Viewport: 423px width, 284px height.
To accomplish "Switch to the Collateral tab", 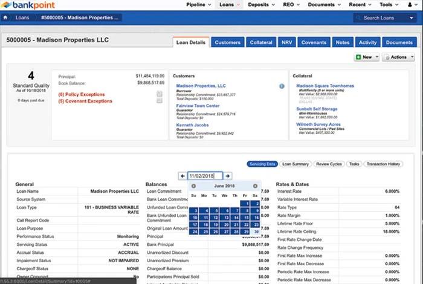I will click(260, 42).
